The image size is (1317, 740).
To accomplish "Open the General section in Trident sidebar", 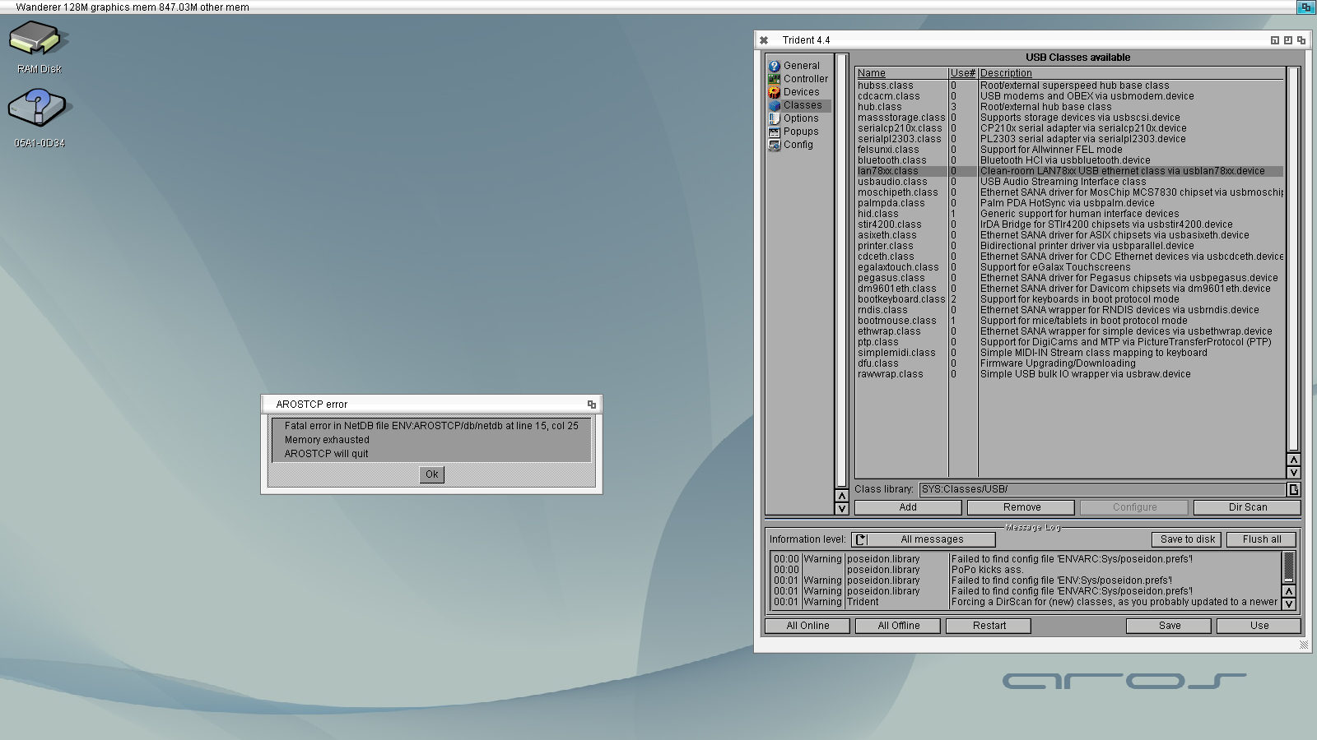I will coord(799,66).
